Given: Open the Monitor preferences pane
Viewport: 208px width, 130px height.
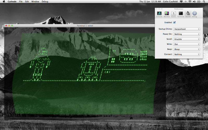Looking at the screenshot, I should point(167,14).
